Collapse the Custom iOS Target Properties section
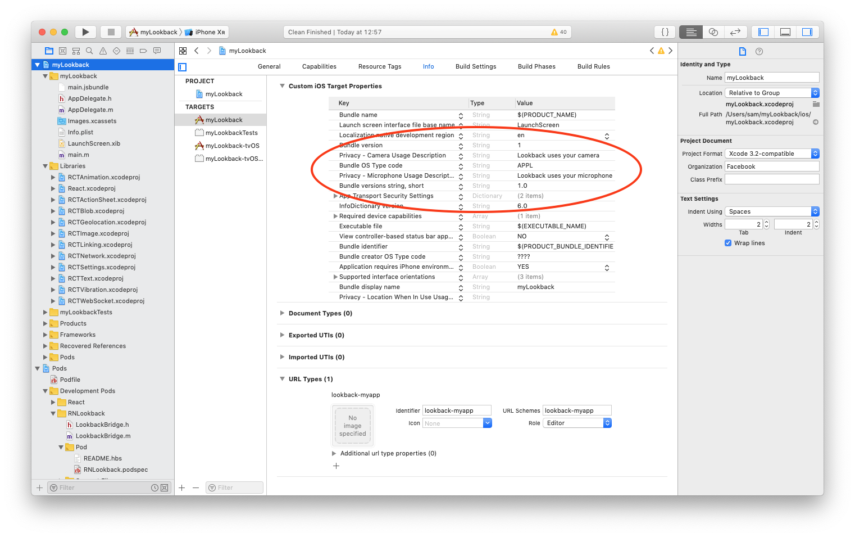This screenshot has height=537, width=855. tap(282, 86)
